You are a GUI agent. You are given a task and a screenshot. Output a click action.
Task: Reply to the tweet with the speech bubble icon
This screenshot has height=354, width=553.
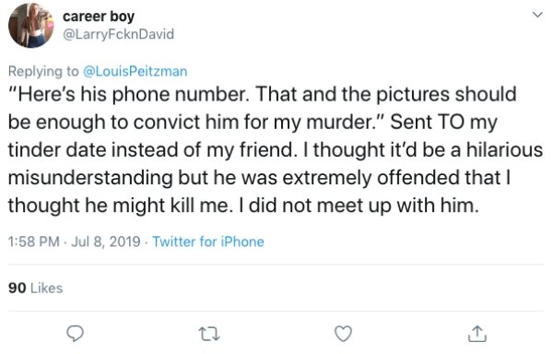tap(76, 334)
